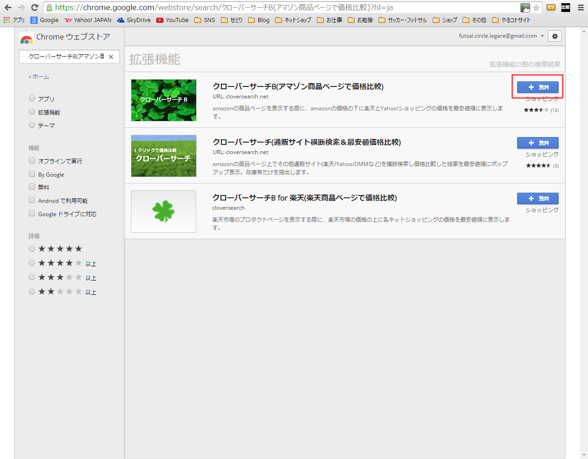Open お勉強 bookmark folder
588x459 pixels.
point(360,20)
